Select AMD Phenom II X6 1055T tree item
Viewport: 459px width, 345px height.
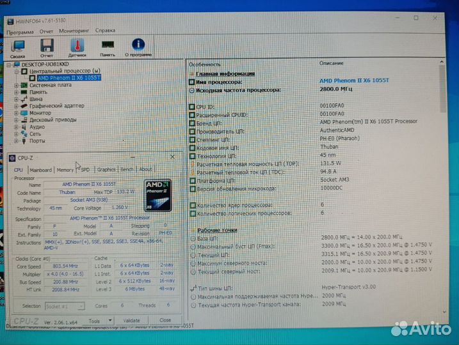69,78
